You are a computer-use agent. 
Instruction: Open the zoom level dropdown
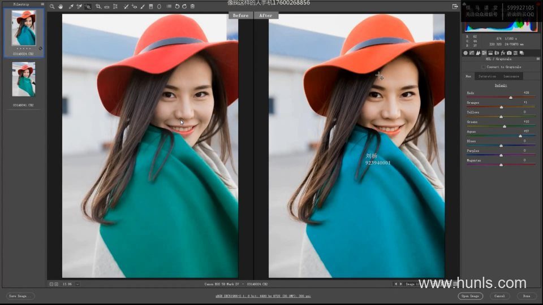pos(77,284)
